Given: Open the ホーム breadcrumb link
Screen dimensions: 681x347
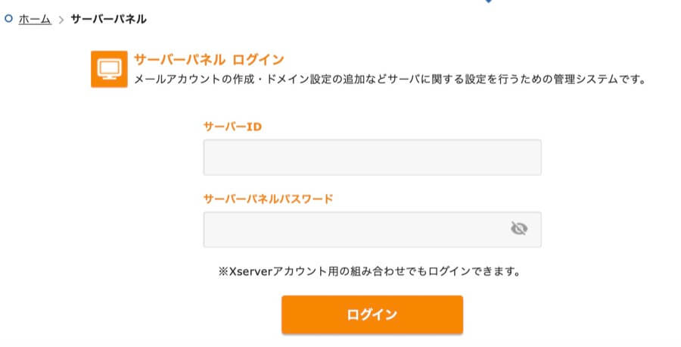Looking at the screenshot, I should pos(34,20).
